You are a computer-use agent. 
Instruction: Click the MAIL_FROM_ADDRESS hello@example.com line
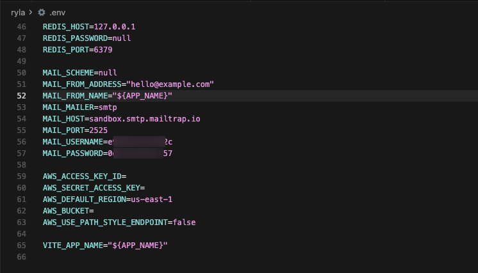[x=128, y=84]
